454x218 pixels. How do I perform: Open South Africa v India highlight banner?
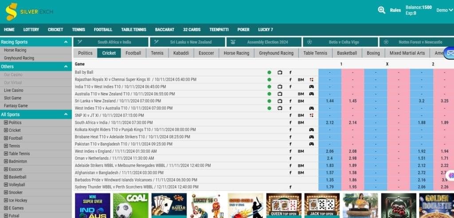[111, 42]
